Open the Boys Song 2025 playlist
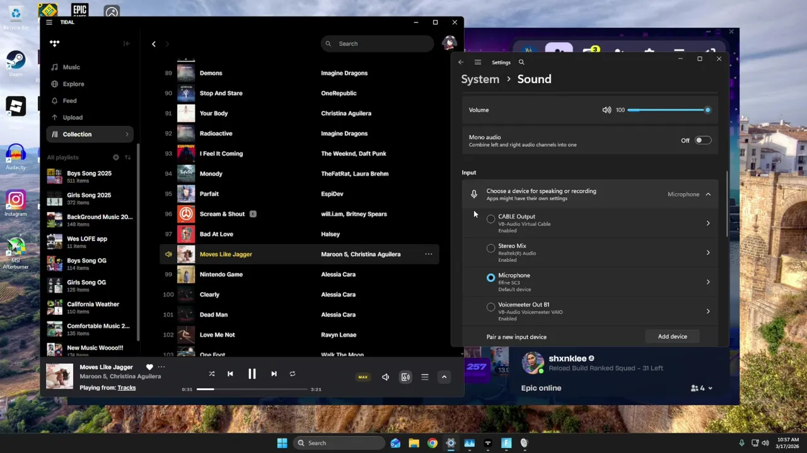807x453 pixels. pos(90,177)
